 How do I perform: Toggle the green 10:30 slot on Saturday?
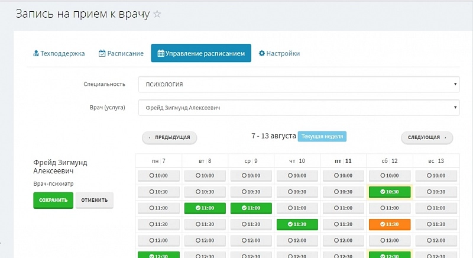[x=390, y=192]
